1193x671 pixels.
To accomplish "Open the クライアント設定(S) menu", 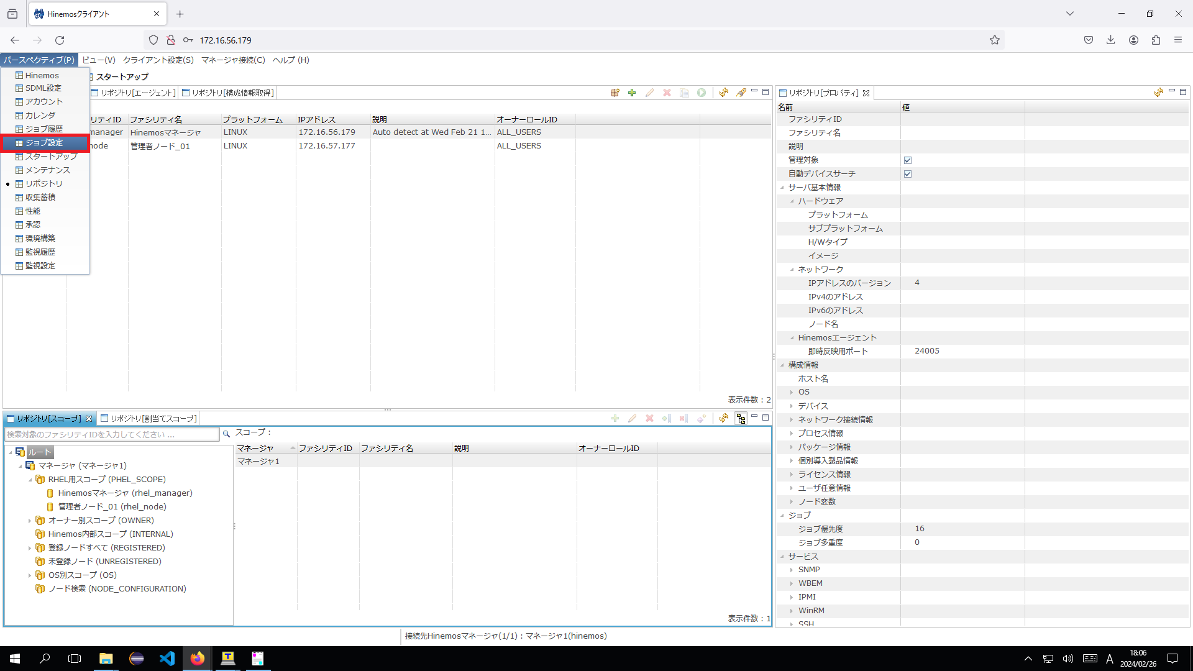I will [x=158, y=60].
